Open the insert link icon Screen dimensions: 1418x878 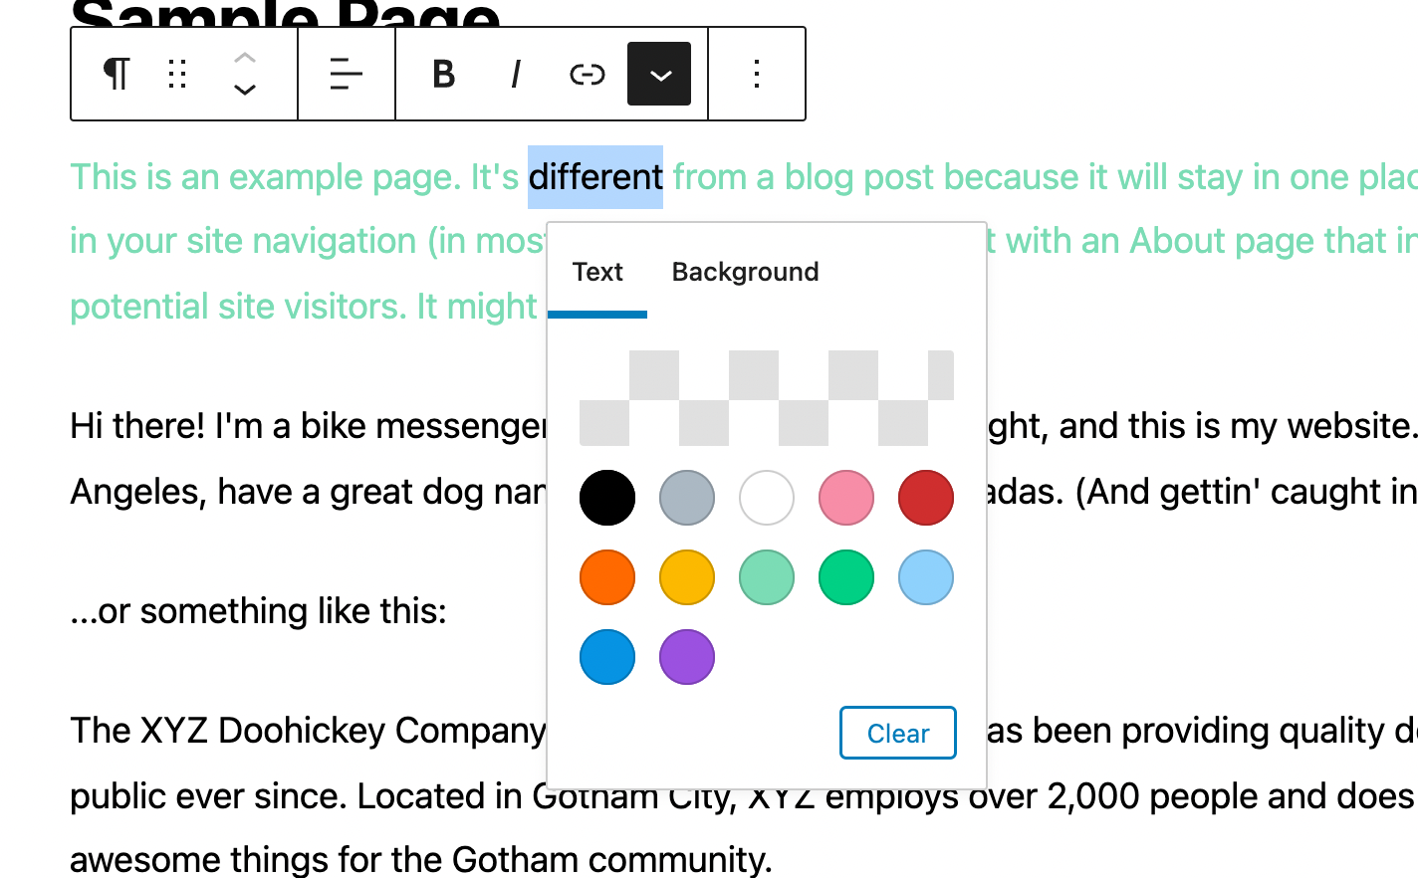click(587, 74)
